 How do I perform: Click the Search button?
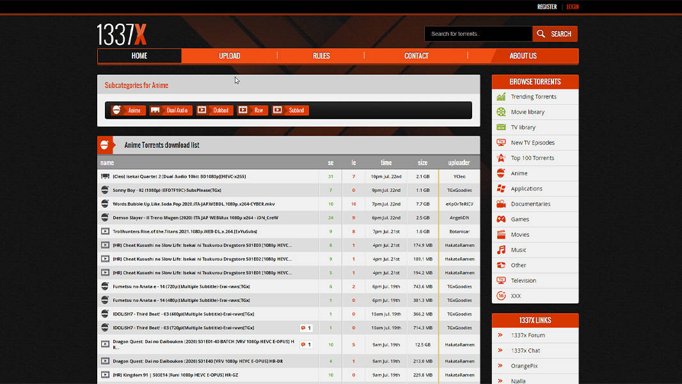pos(555,34)
